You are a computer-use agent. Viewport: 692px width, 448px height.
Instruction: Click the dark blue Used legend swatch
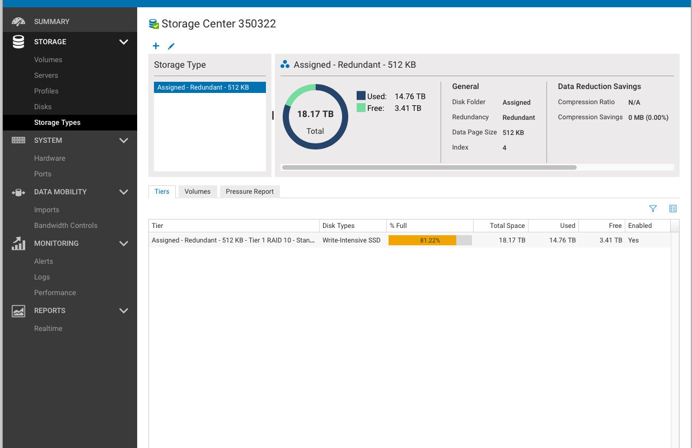point(361,96)
